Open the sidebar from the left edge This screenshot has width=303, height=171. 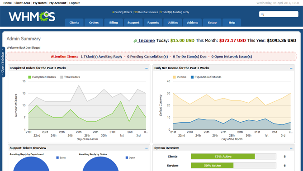[3, 62]
